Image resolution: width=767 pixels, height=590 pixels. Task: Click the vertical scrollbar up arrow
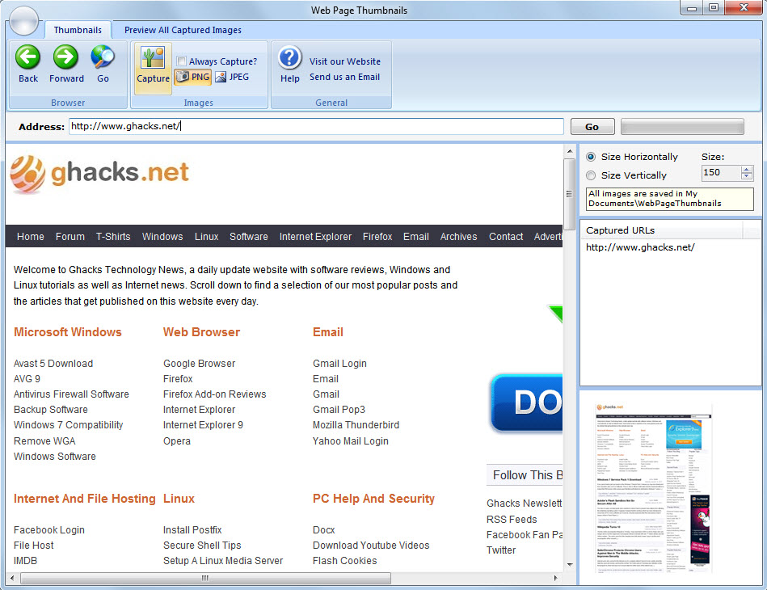coord(569,151)
